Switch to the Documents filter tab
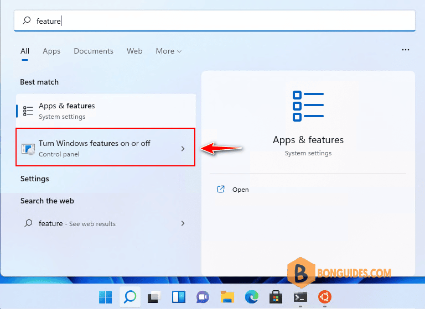 click(x=94, y=51)
